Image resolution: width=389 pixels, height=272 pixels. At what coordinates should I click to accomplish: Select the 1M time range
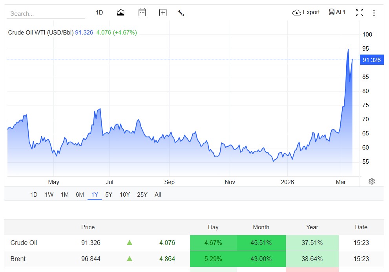(x=65, y=195)
